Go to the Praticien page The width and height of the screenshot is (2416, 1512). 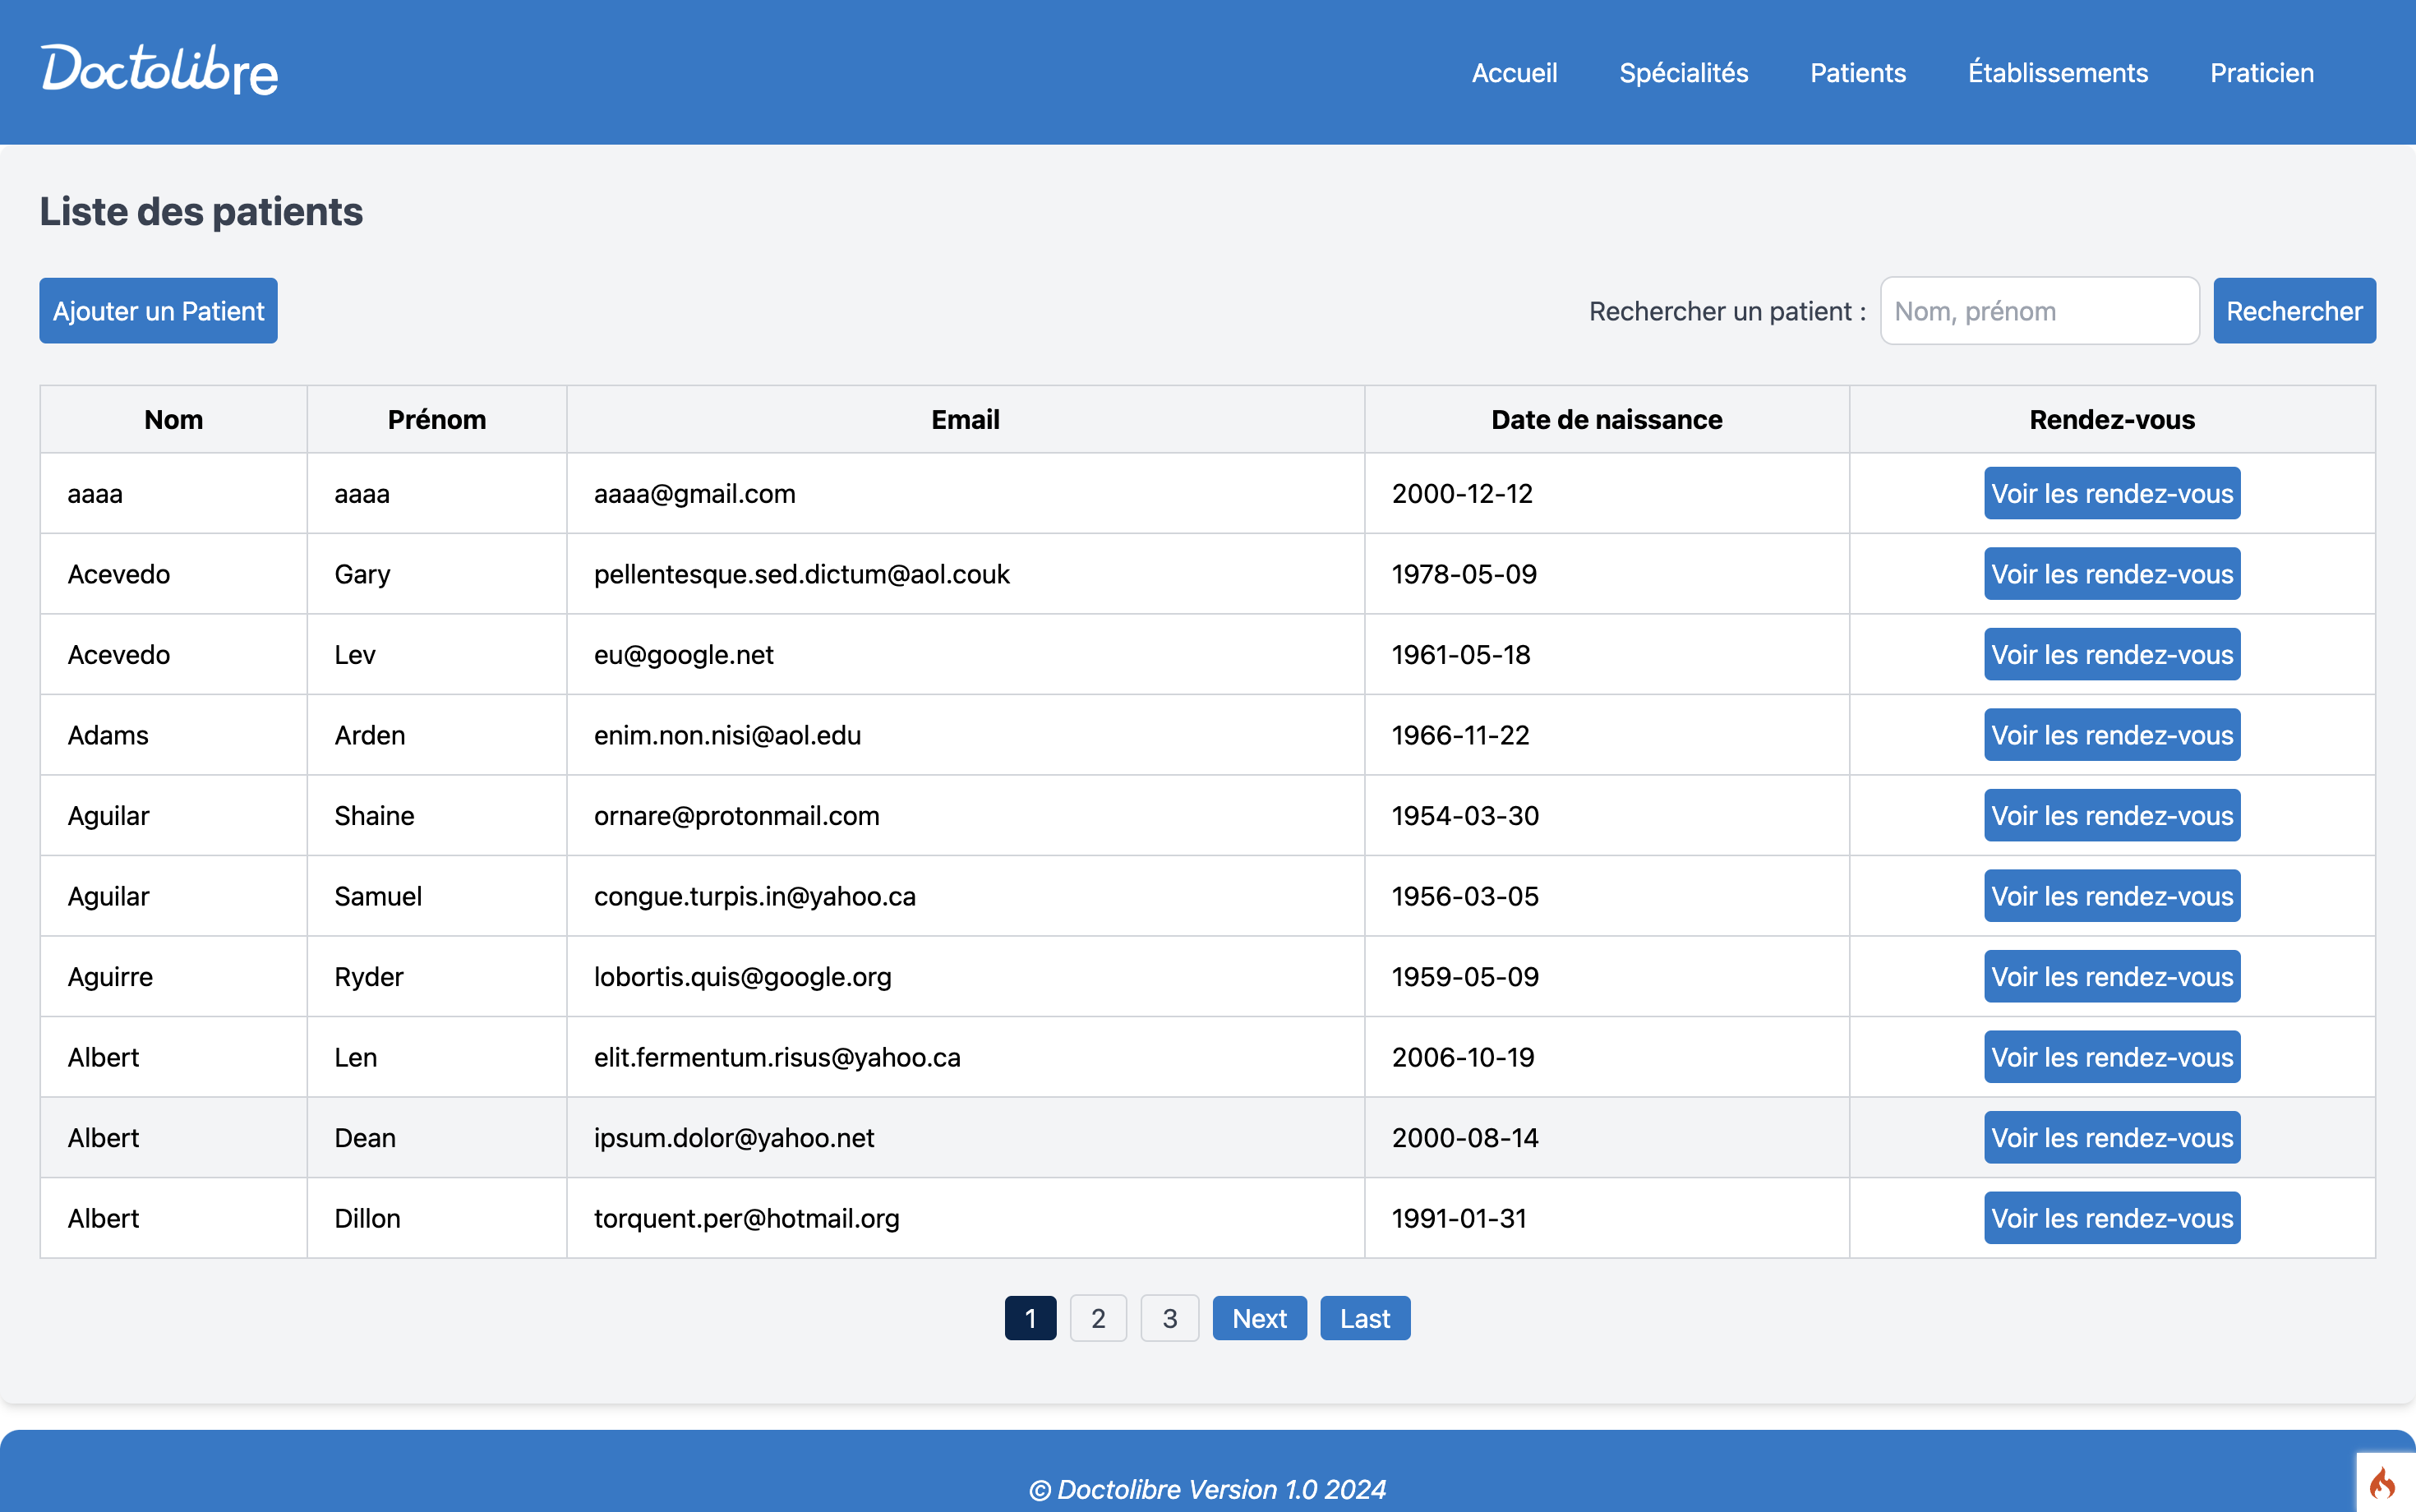[2261, 73]
